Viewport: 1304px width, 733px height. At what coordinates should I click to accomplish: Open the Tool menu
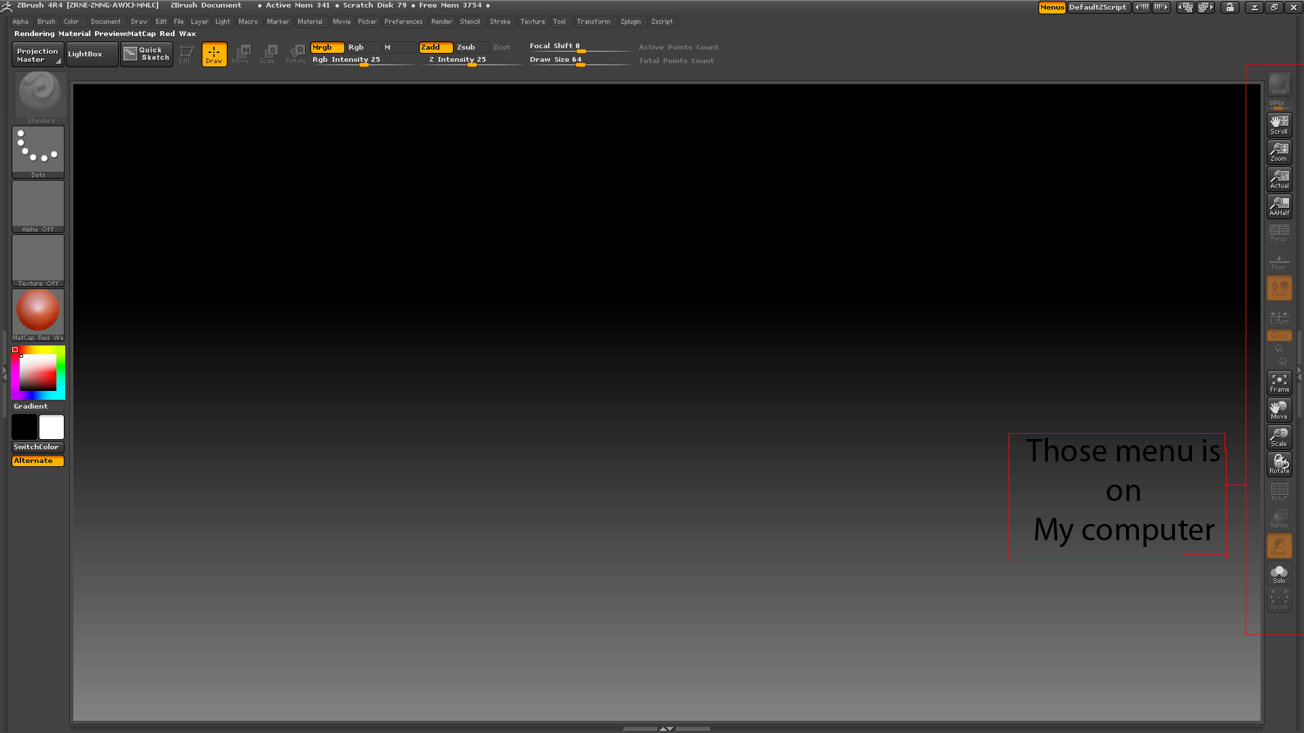[x=560, y=21]
